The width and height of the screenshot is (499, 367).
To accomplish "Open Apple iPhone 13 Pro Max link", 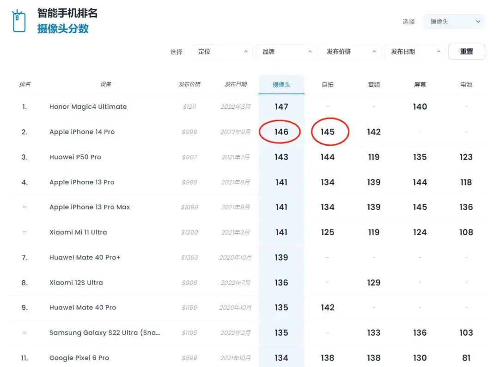I will click(90, 207).
